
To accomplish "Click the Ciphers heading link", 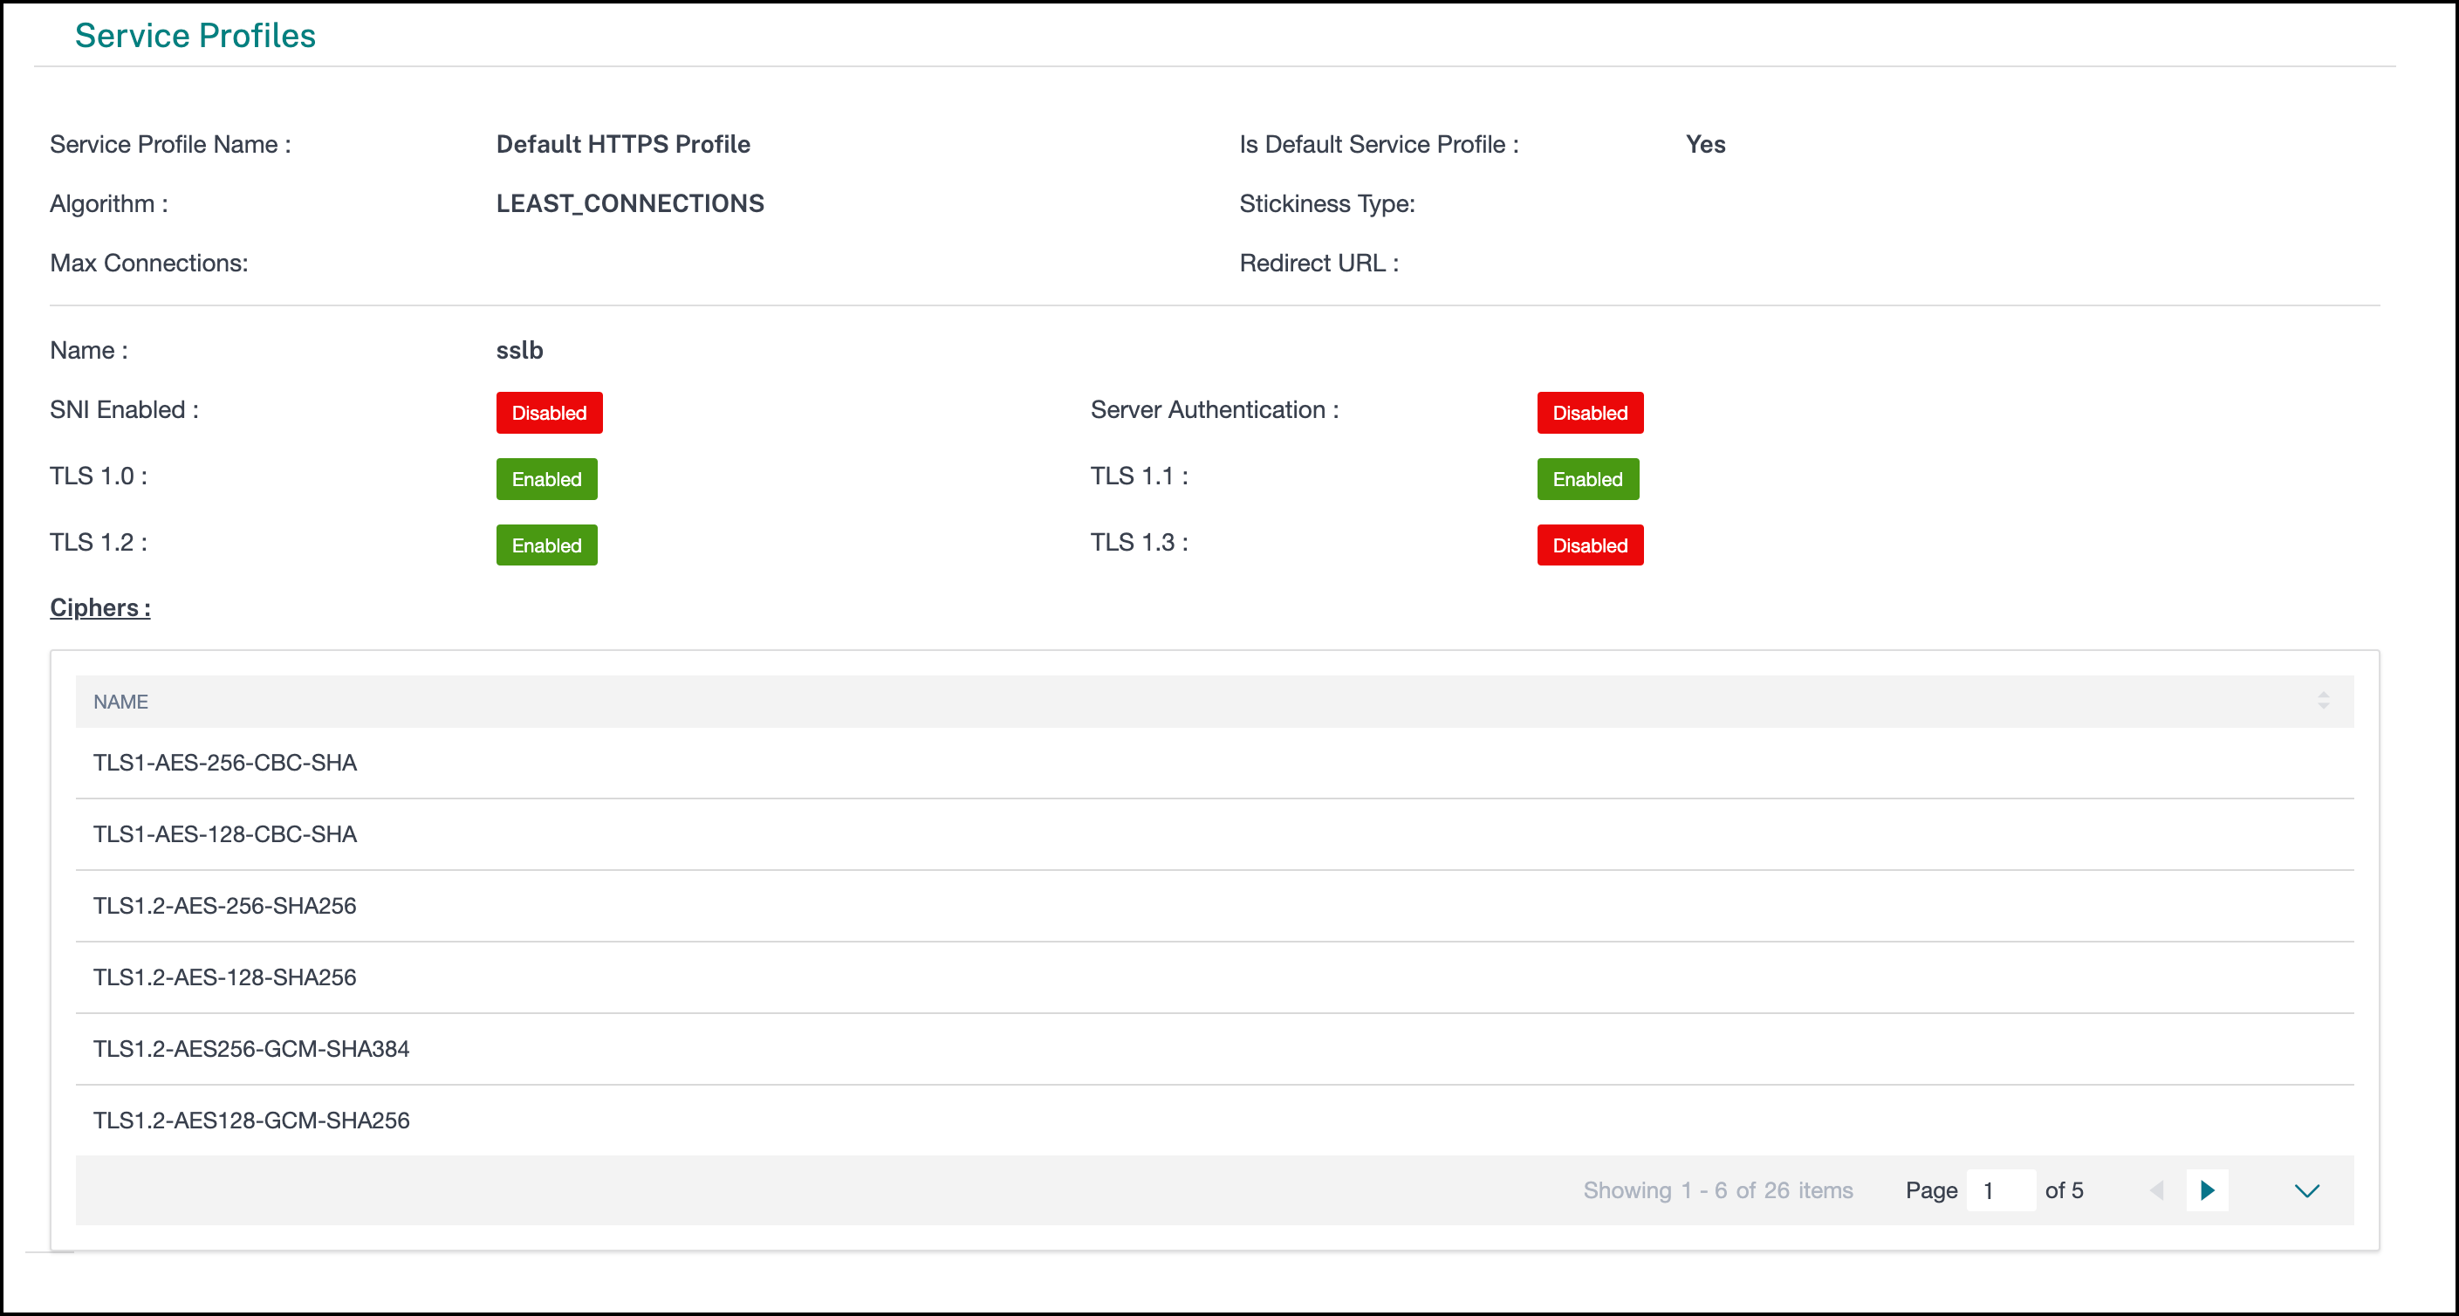I will click(x=100, y=607).
